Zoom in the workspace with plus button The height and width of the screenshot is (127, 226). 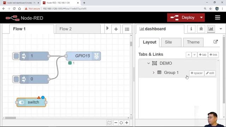point(127,123)
